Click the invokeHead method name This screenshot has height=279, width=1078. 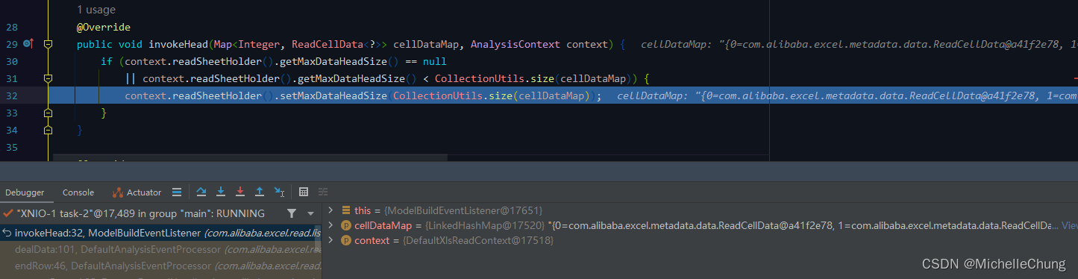point(178,44)
